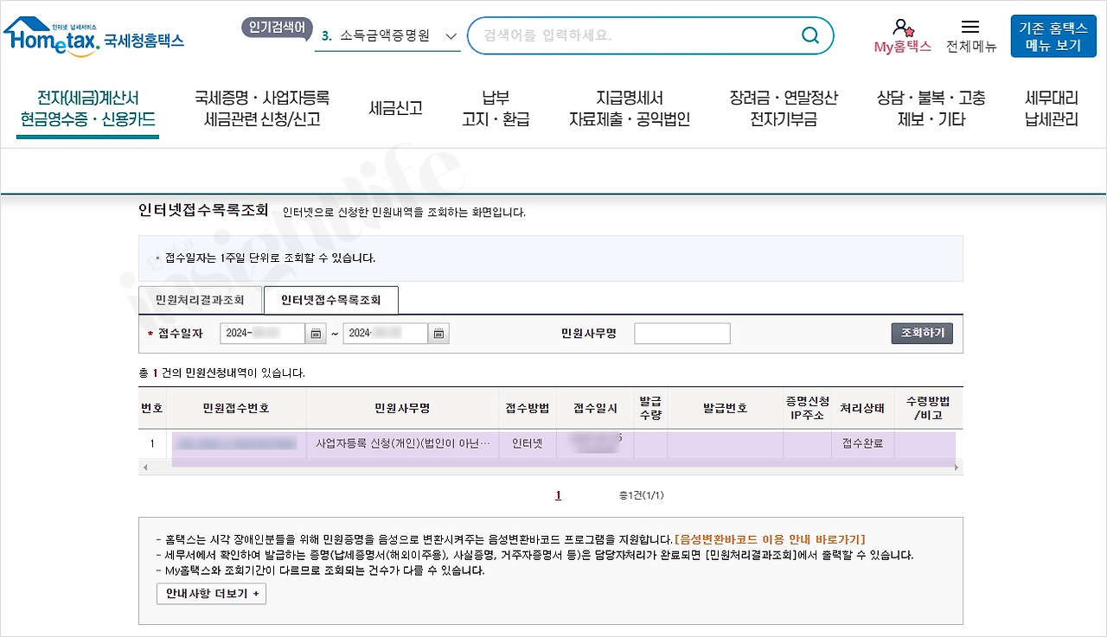Open the 전체메뉴 hamburger icon
The width and height of the screenshot is (1107, 637).
[x=970, y=28]
